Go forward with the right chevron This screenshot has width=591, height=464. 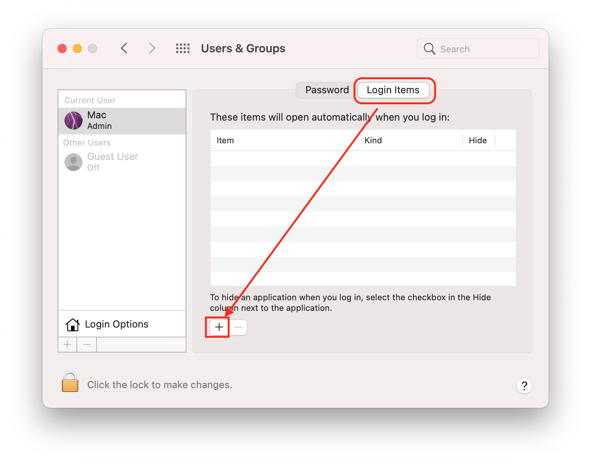pos(152,49)
